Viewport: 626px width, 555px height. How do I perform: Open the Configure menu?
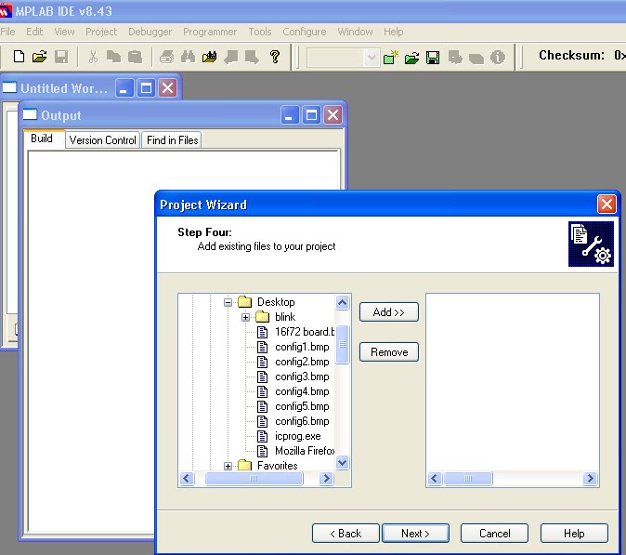[x=305, y=32]
